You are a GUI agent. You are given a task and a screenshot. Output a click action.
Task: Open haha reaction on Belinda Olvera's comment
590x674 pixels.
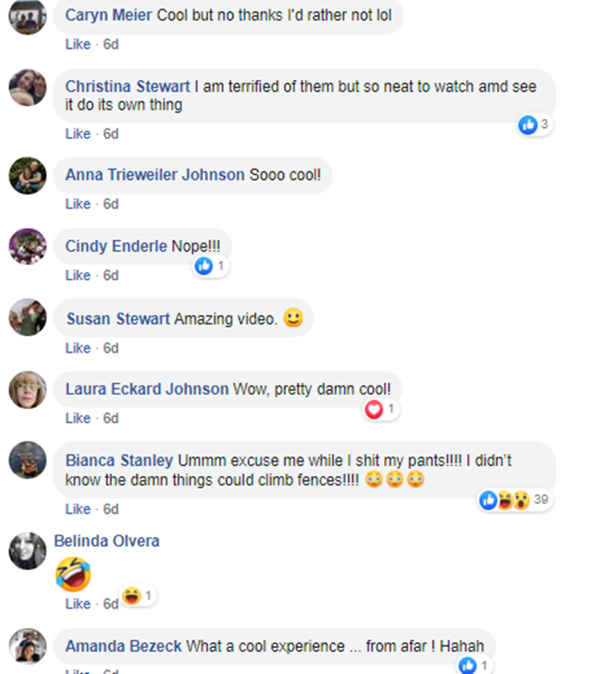(x=138, y=596)
